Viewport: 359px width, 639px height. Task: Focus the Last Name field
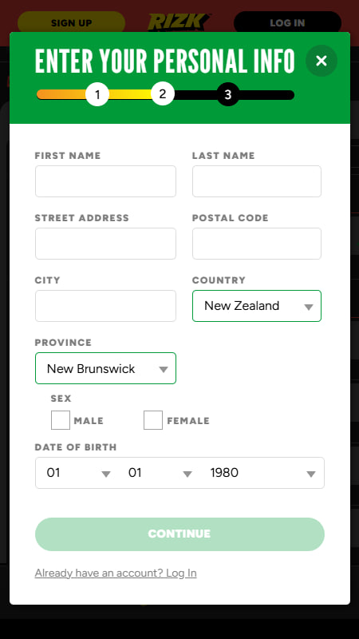click(257, 181)
